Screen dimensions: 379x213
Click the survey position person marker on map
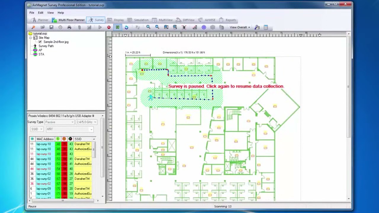tap(150, 97)
